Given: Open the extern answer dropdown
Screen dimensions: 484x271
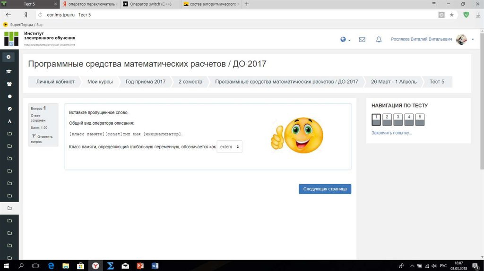Looking at the screenshot, I should coord(229,147).
